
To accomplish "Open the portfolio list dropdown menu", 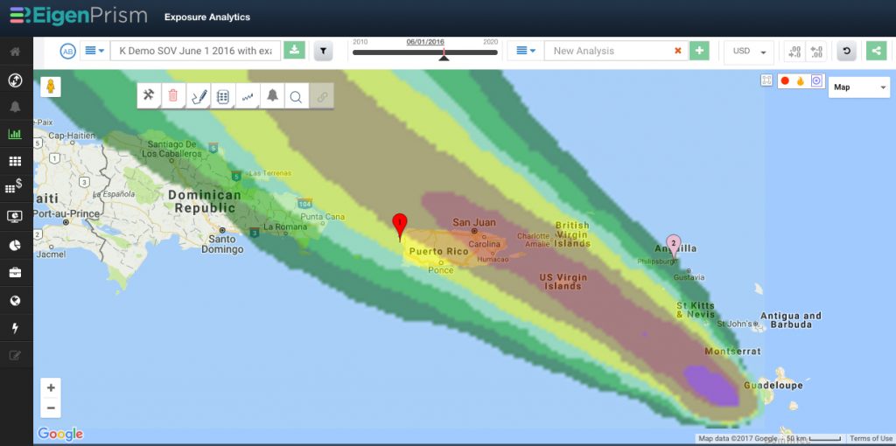I will coord(94,50).
